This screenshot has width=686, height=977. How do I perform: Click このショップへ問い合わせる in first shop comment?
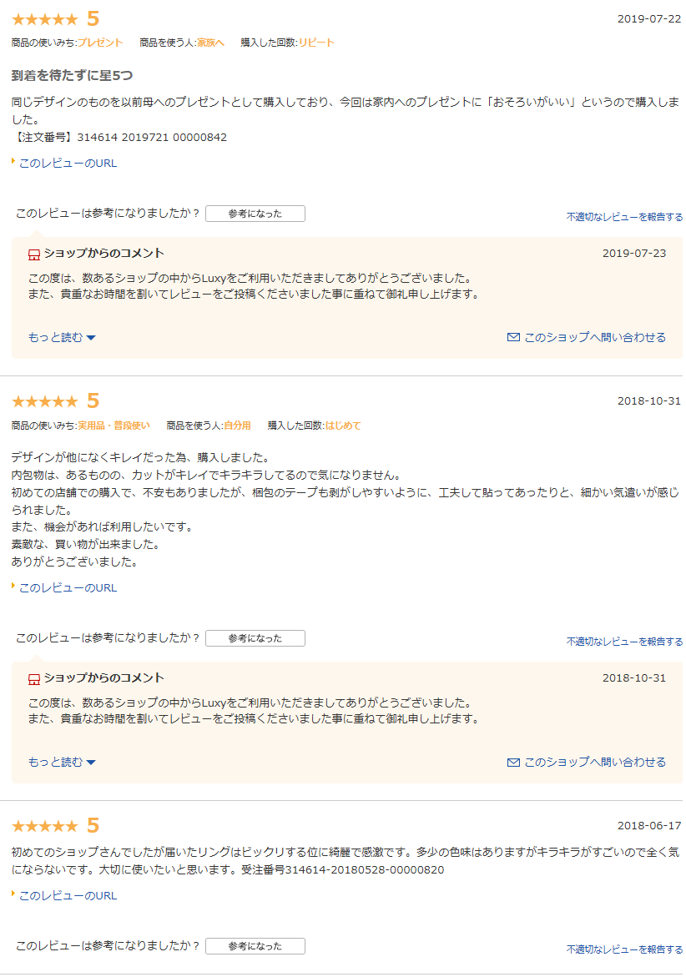point(595,337)
